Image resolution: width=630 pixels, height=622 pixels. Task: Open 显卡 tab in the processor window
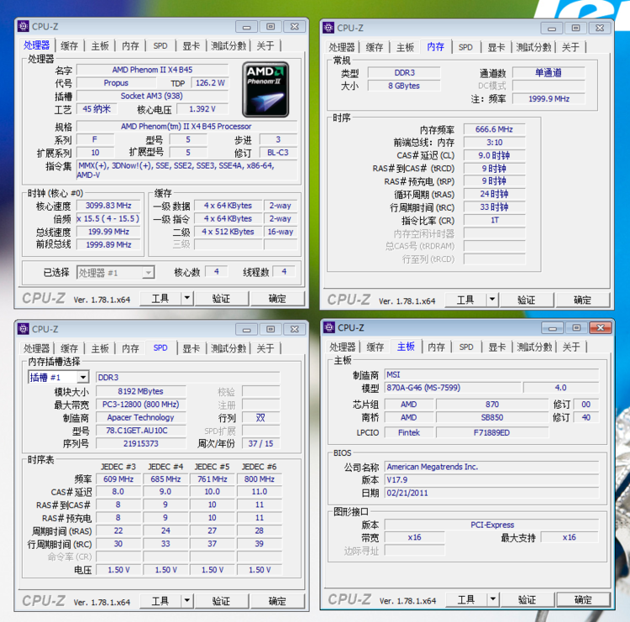click(x=192, y=46)
